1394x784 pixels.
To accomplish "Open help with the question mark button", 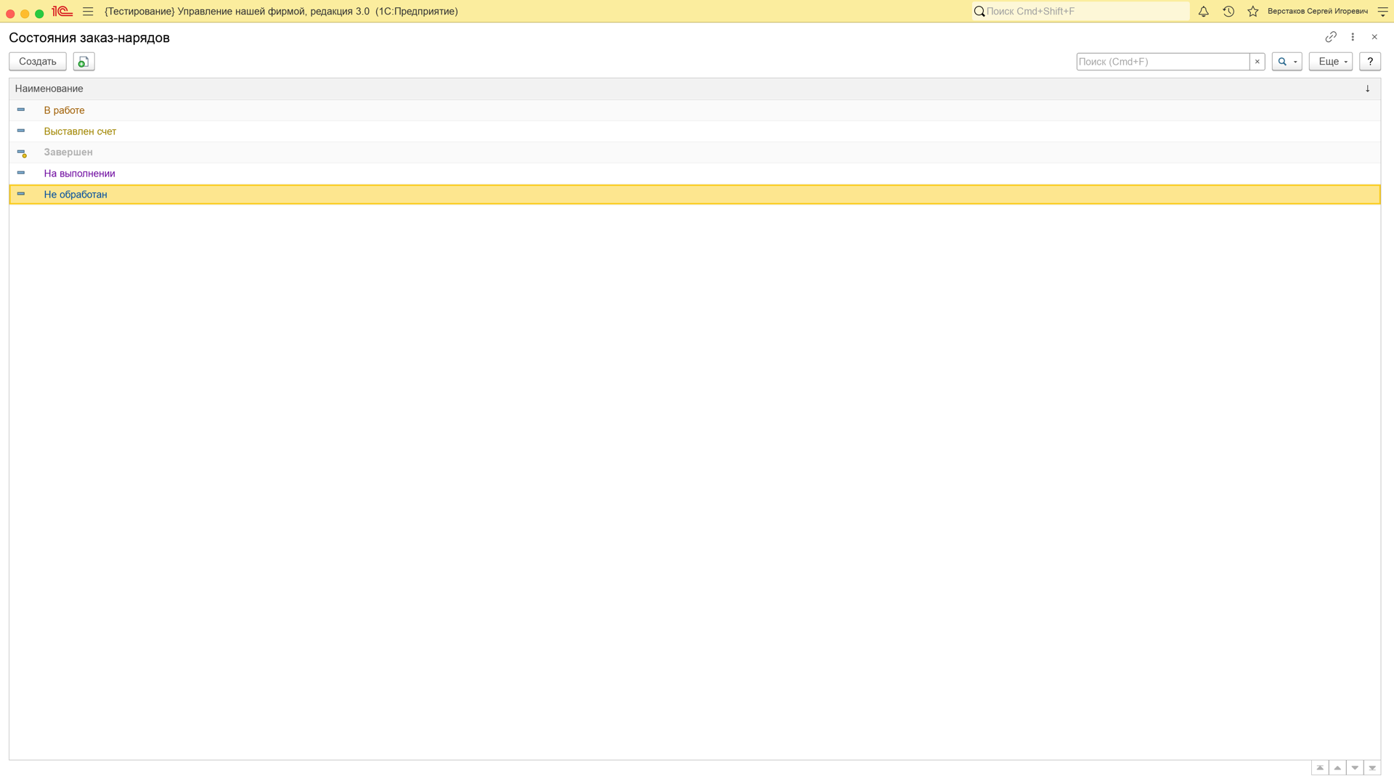I will click(1370, 62).
